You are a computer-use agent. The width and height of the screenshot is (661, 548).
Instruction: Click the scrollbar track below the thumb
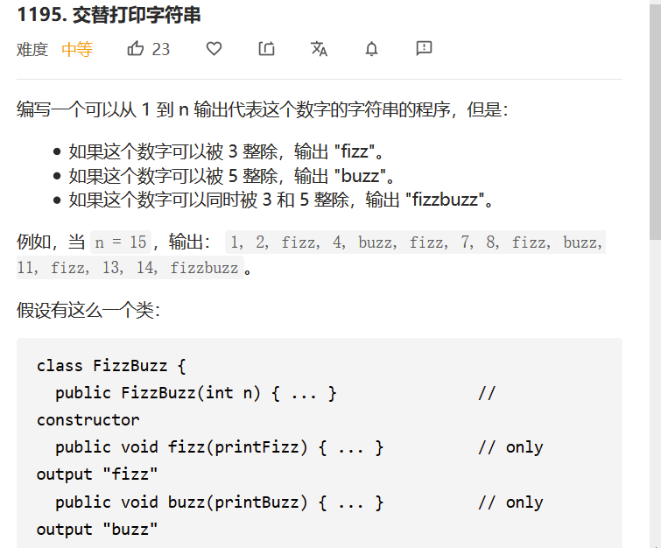point(654,394)
